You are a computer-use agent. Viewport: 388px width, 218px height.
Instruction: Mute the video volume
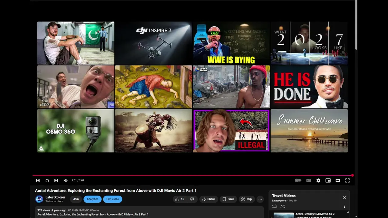coord(65,180)
